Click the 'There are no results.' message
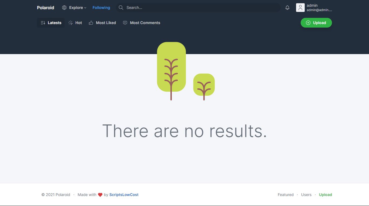The width and height of the screenshot is (369, 206). [x=185, y=131]
